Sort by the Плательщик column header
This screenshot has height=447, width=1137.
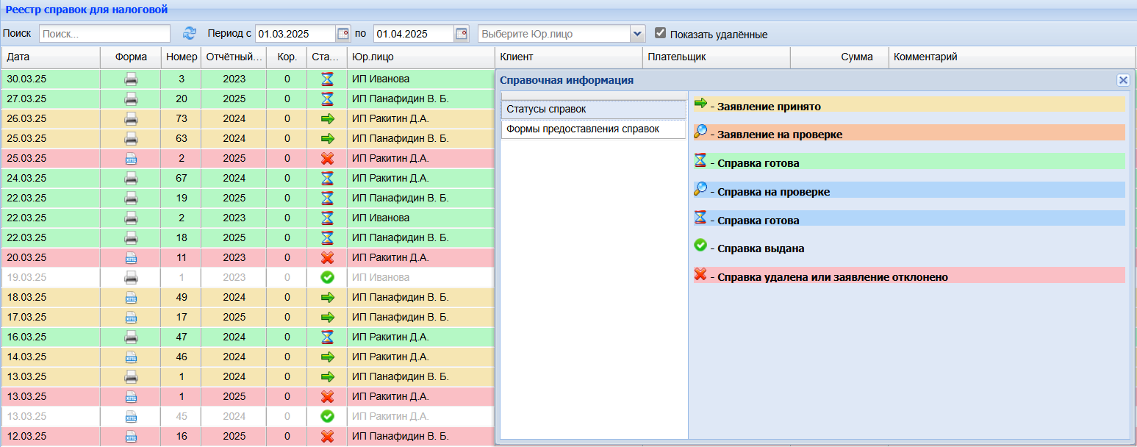pos(717,57)
